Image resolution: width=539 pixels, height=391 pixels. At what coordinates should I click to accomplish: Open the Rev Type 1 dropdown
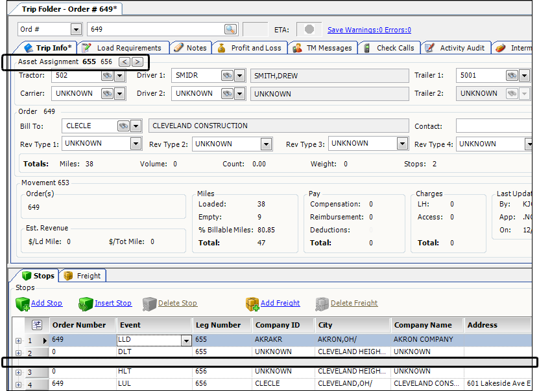coord(136,144)
